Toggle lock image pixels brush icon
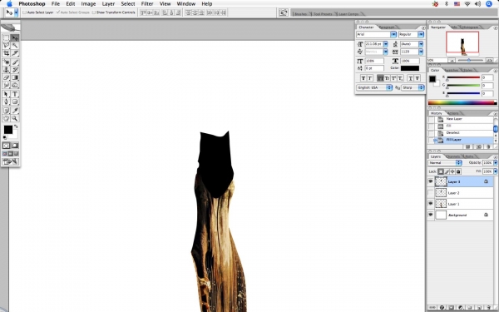 coord(447,171)
